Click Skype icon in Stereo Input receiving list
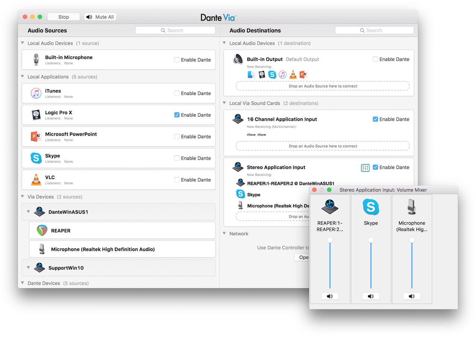The image size is (476, 337). point(241,194)
